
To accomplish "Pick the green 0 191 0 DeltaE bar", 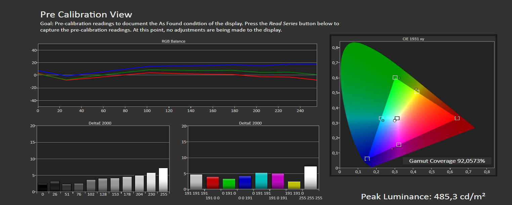I will (229, 184).
